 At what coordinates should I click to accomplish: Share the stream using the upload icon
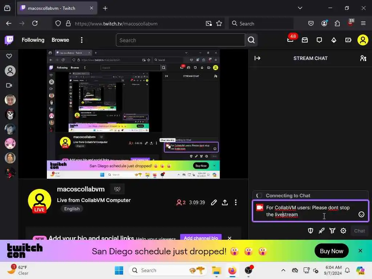coord(225,202)
